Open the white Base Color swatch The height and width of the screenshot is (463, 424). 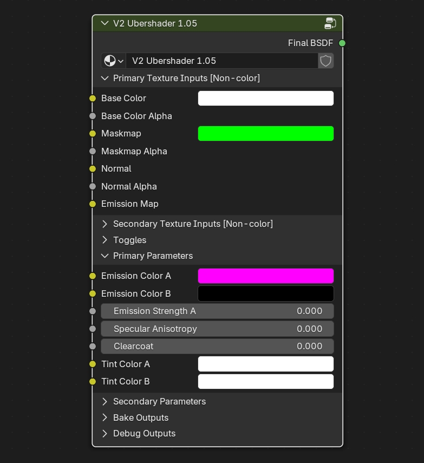(x=266, y=99)
